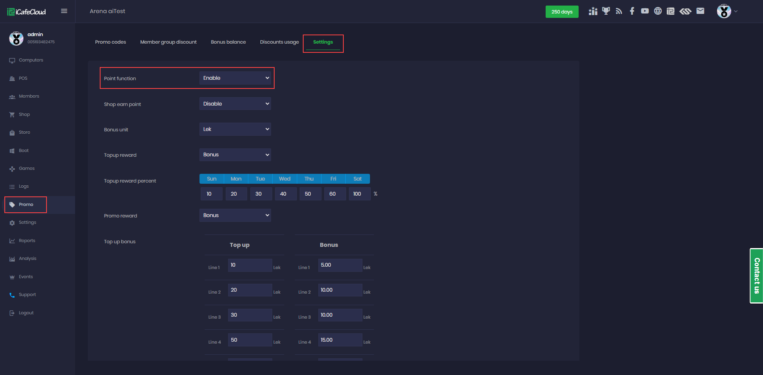Open the Point function dropdown

235,78
